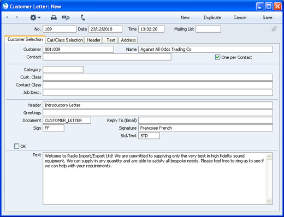Viewport: 284px width, 217px height.
Task: Minimize the Customer Letter window
Action: (260, 7)
